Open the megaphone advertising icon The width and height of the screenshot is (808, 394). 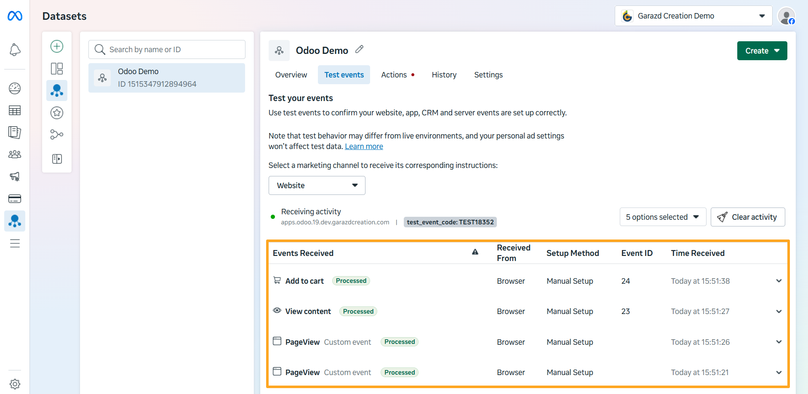15,176
